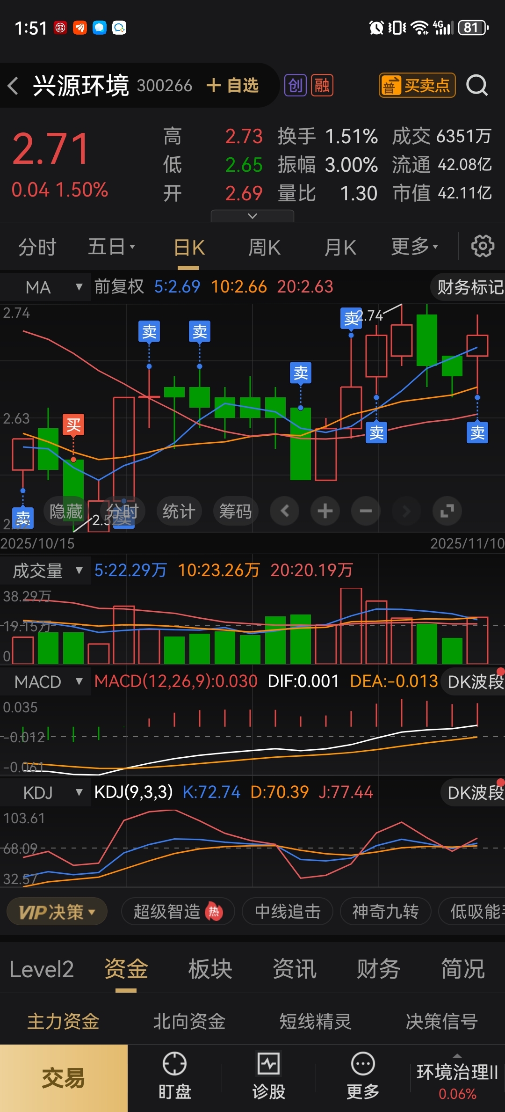Open the 财务 financials tab

378,969
